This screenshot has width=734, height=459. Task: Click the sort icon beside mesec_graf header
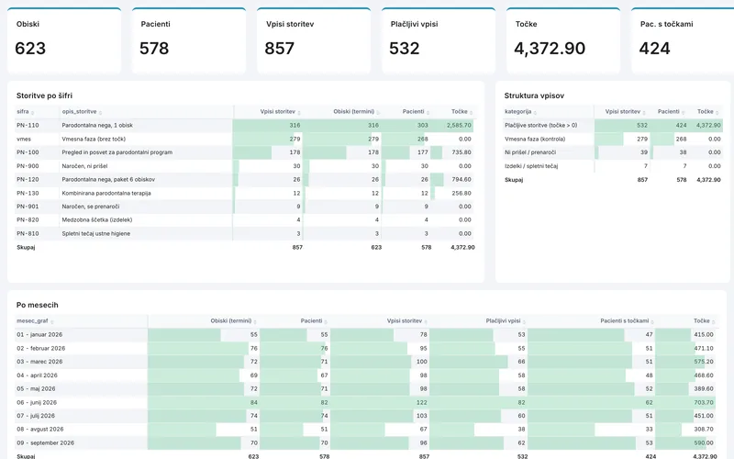point(52,322)
